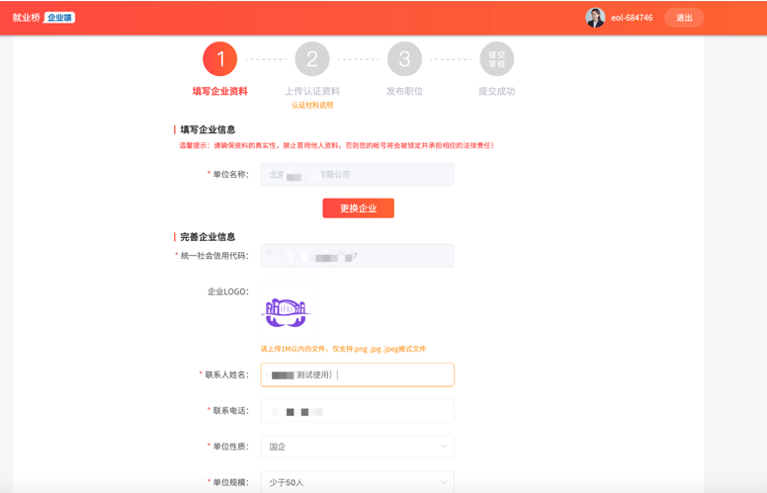The width and height of the screenshot is (767, 493).
Task: Click the 企业端 badge beside the logo
Action: click(x=59, y=18)
